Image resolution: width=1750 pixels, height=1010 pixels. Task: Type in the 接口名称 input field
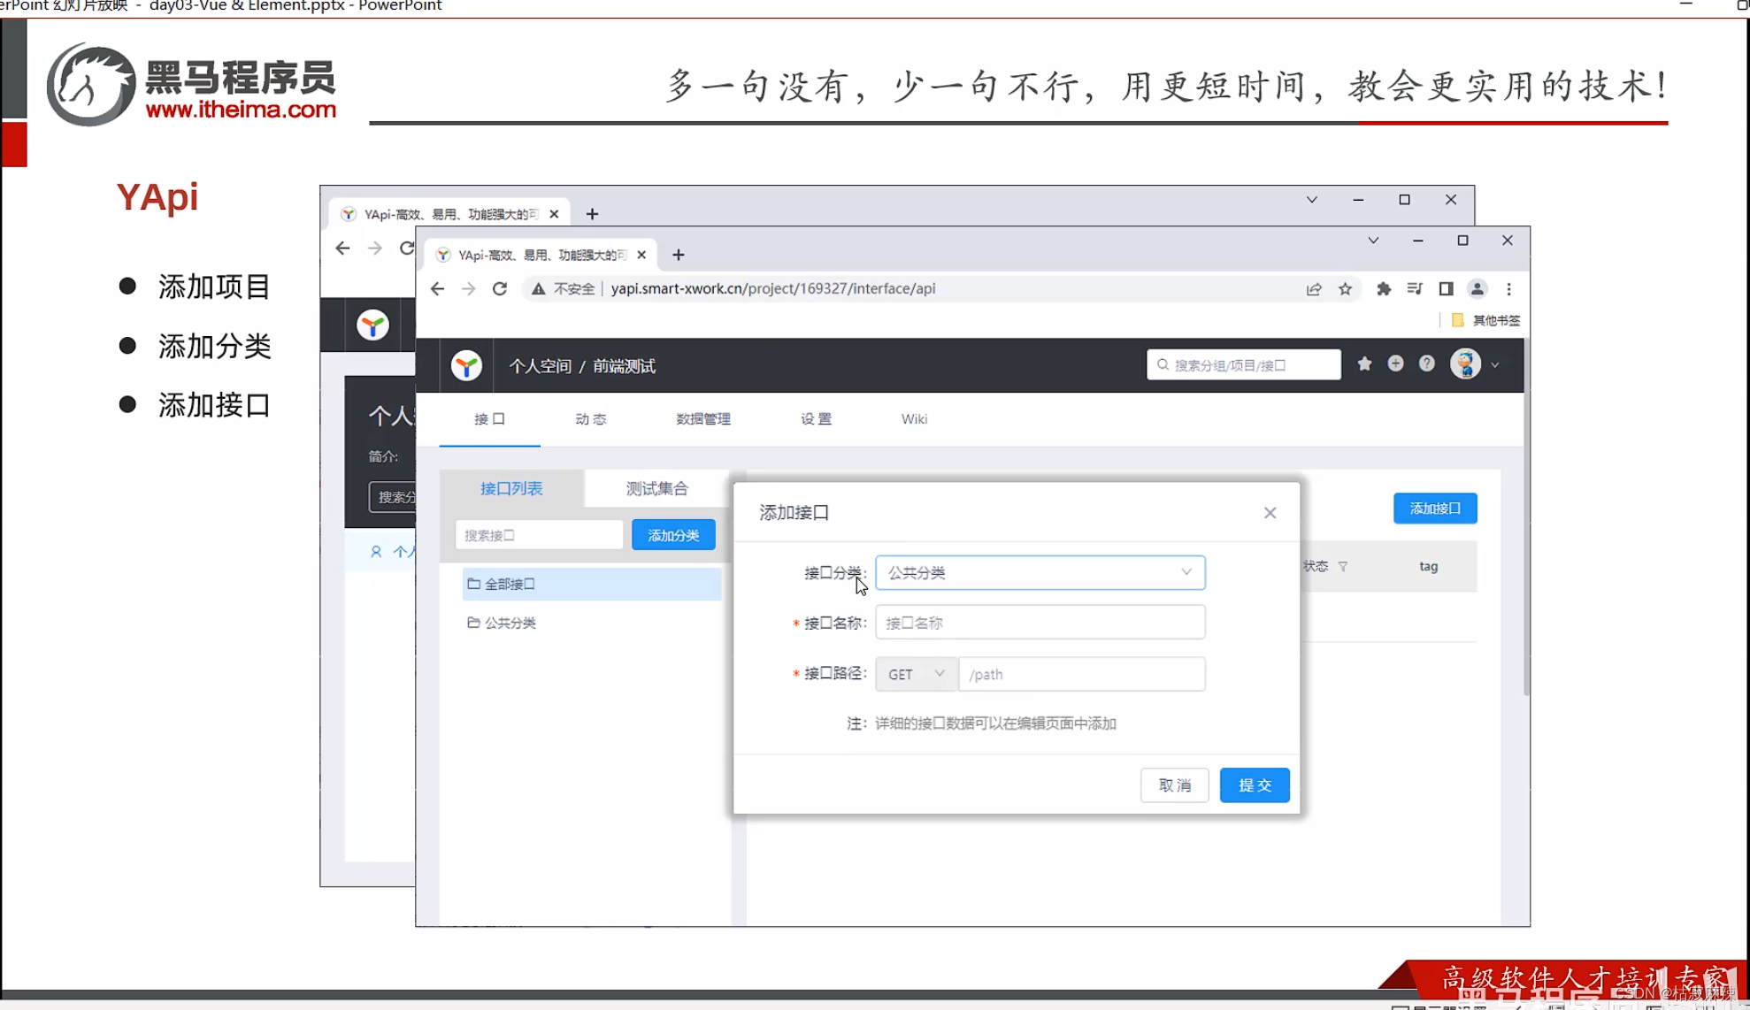coord(1040,622)
